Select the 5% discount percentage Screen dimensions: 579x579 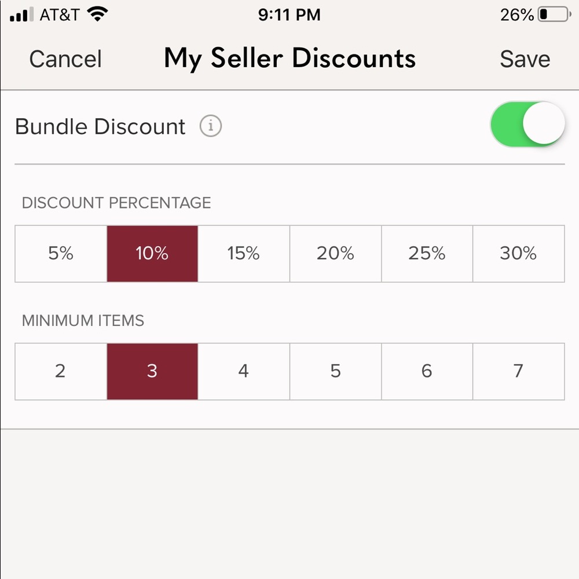(x=60, y=254)
